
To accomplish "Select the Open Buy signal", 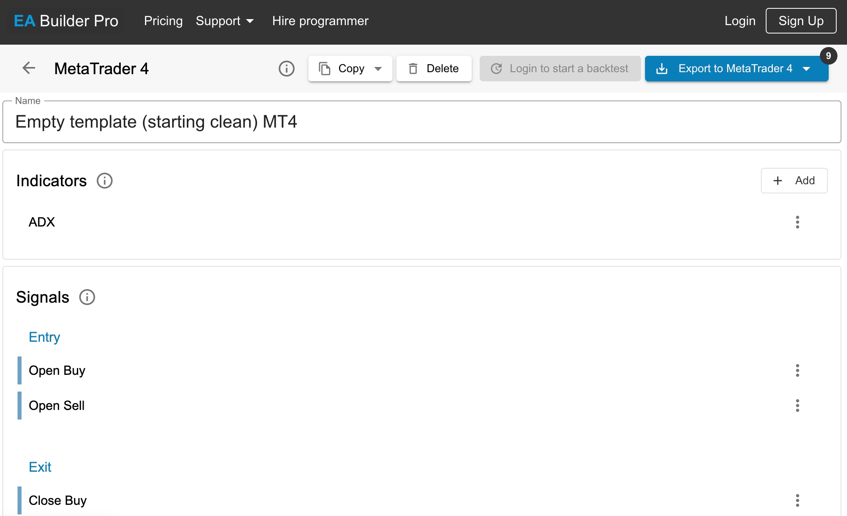I will (x=422, y=370).
